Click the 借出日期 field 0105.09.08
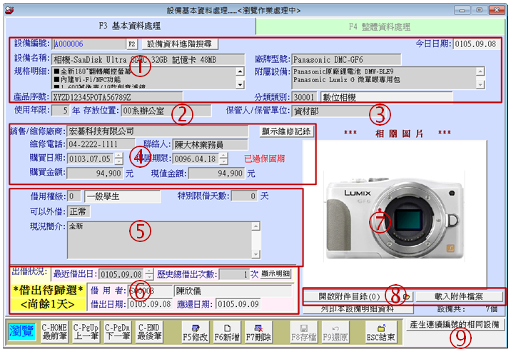Image resolution: width=511 pixels, height=352 pixels. [x=150, y=304]
